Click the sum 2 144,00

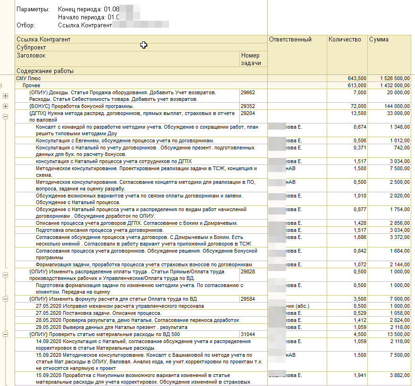click(399, 265)
